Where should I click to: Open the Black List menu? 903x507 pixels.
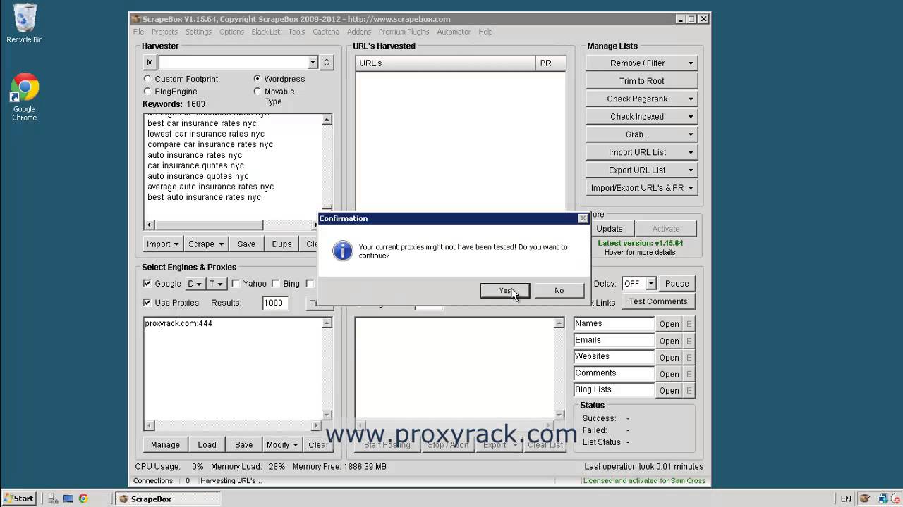[265, 32]
